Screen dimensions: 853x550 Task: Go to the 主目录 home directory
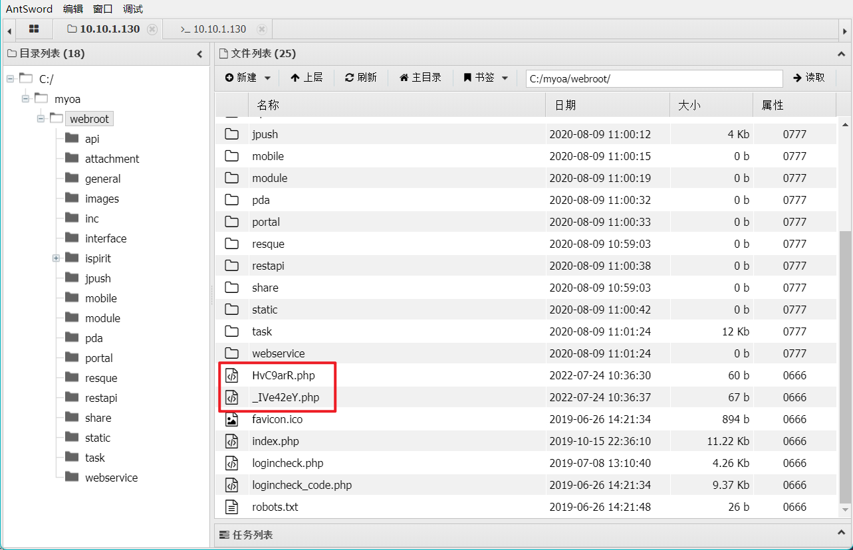click(420, 78)
